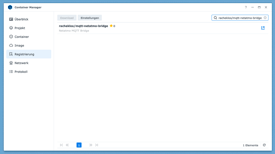Image resolution: width=275 pixels, height=154 pixels.
Task: Go to the first page
Action: click(62, 145)
